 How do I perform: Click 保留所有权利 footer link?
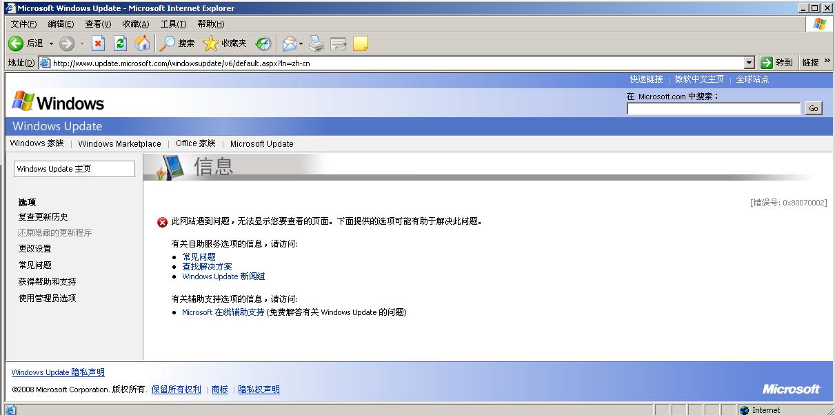pyautogui.click(x=177, y=389)
